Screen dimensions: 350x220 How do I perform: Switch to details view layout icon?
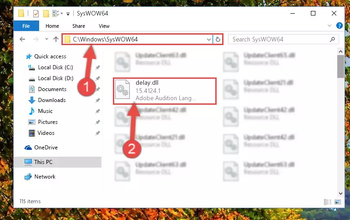327,202
